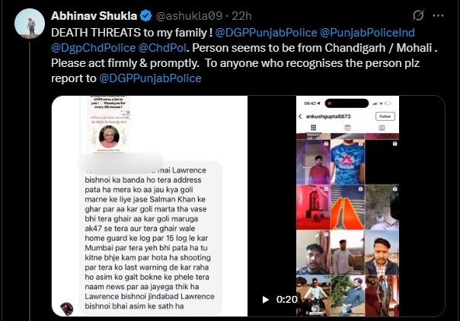Screen dimensions: 460x321
Task: Open the @ChdPol mention
Action: point(162,48)
